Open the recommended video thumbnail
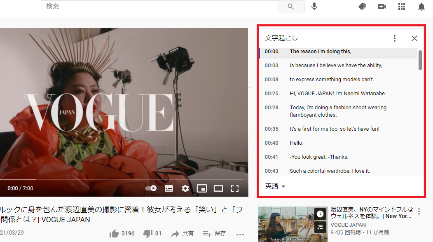 [x=293, y=224]
